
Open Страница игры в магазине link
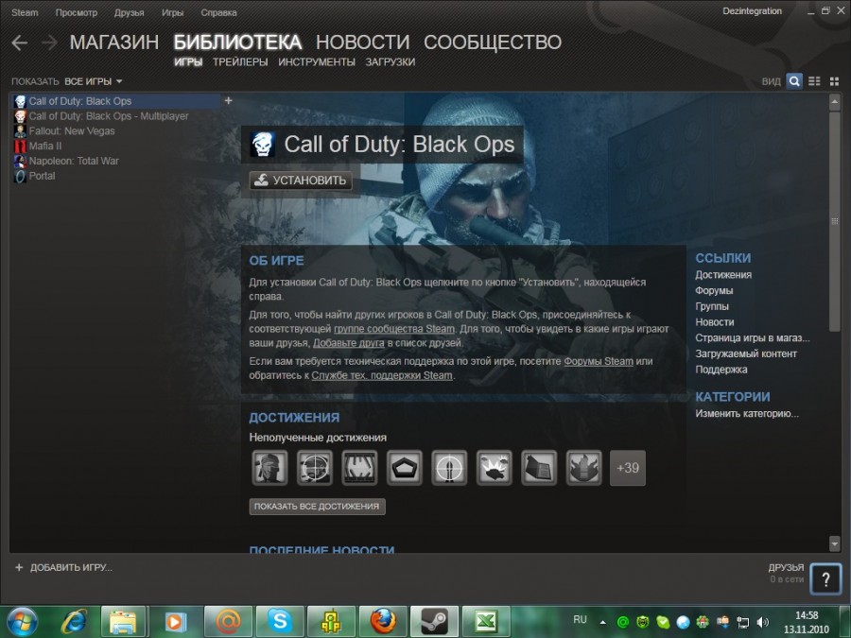point(753,338)
